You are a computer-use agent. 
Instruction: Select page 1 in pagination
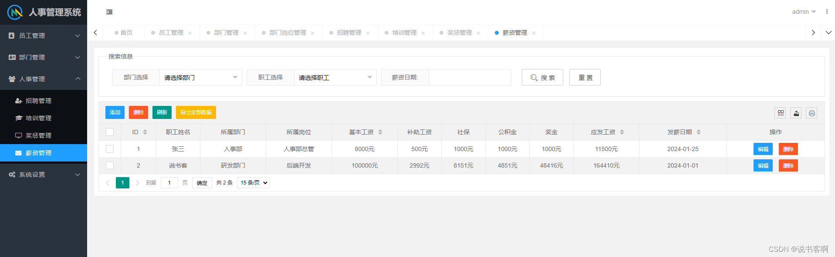pyautogui.click(x=122, y=183)
